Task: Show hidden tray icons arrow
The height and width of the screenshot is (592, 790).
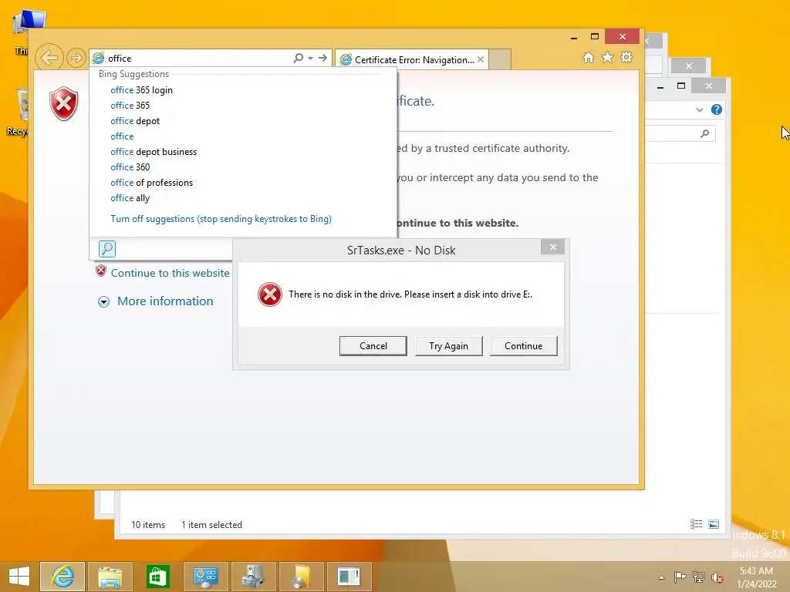Action: [x=661, y=577]
